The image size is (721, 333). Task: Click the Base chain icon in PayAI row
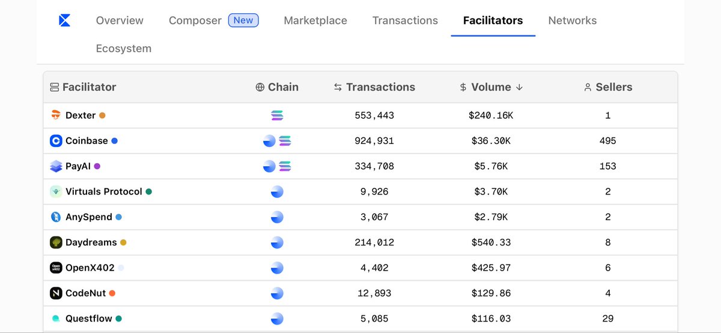tap(269, 166)
